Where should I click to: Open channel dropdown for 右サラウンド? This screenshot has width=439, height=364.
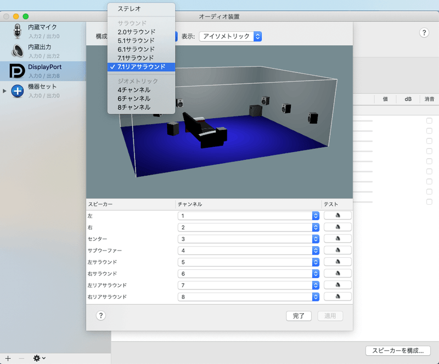(249, 274)
